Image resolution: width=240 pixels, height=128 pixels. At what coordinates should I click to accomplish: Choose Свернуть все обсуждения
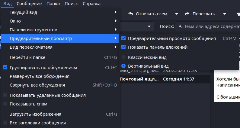coord(60,85)
